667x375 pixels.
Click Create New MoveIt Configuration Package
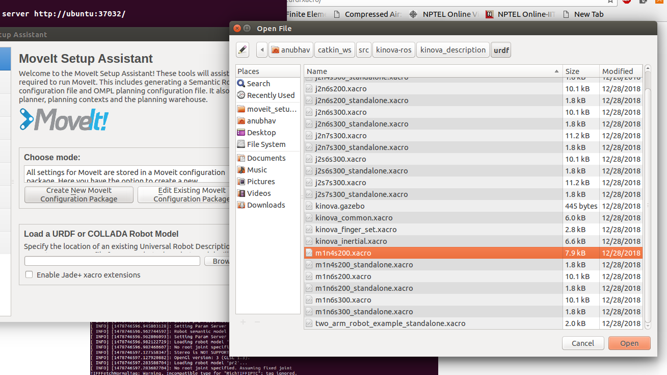pyautogui.click(x=79, y=194)
